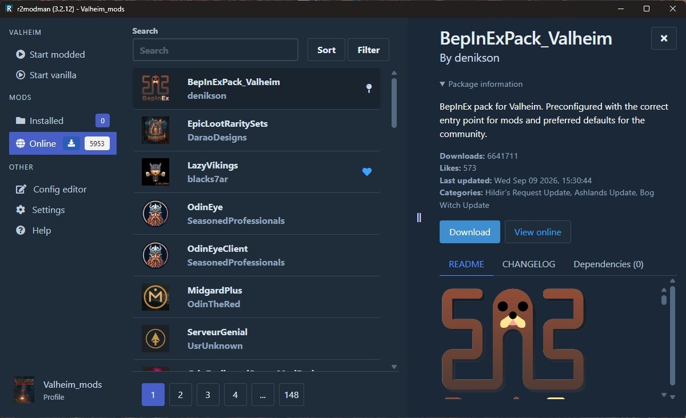Select the MidgardPlus mod name

click(214, 290)
